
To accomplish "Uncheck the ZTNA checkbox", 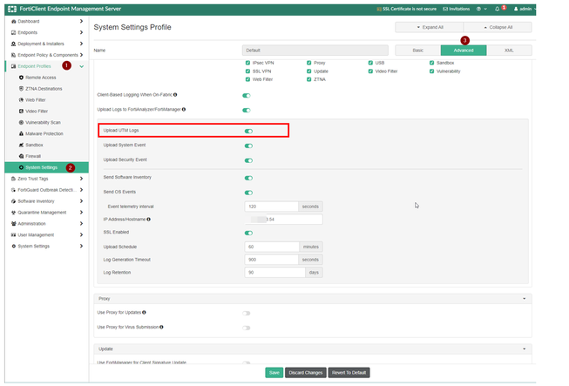I will coord(308,79).
